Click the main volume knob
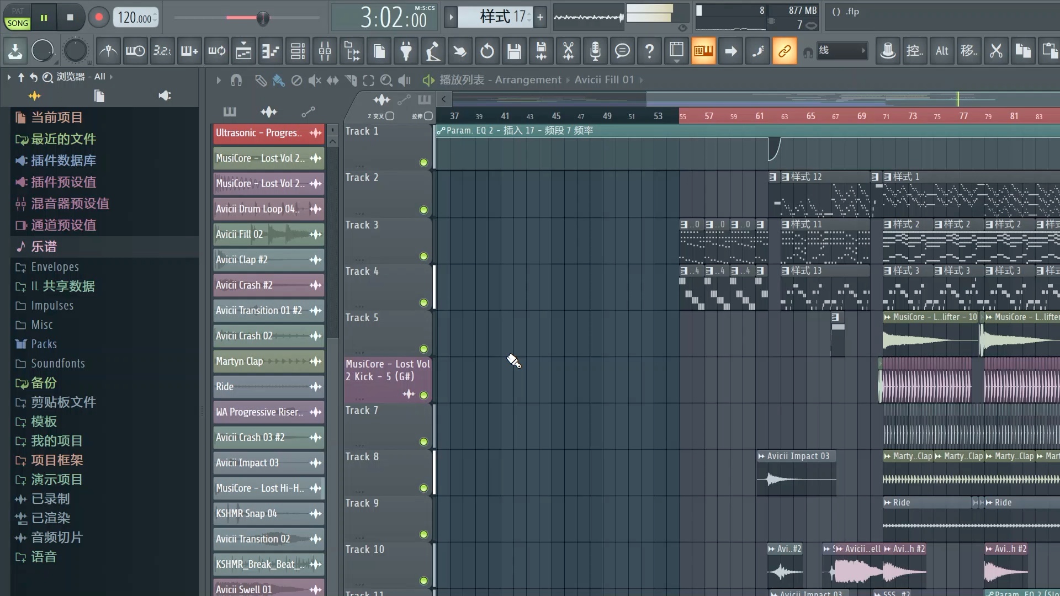Screen dimensions: 1060x596 43,51
